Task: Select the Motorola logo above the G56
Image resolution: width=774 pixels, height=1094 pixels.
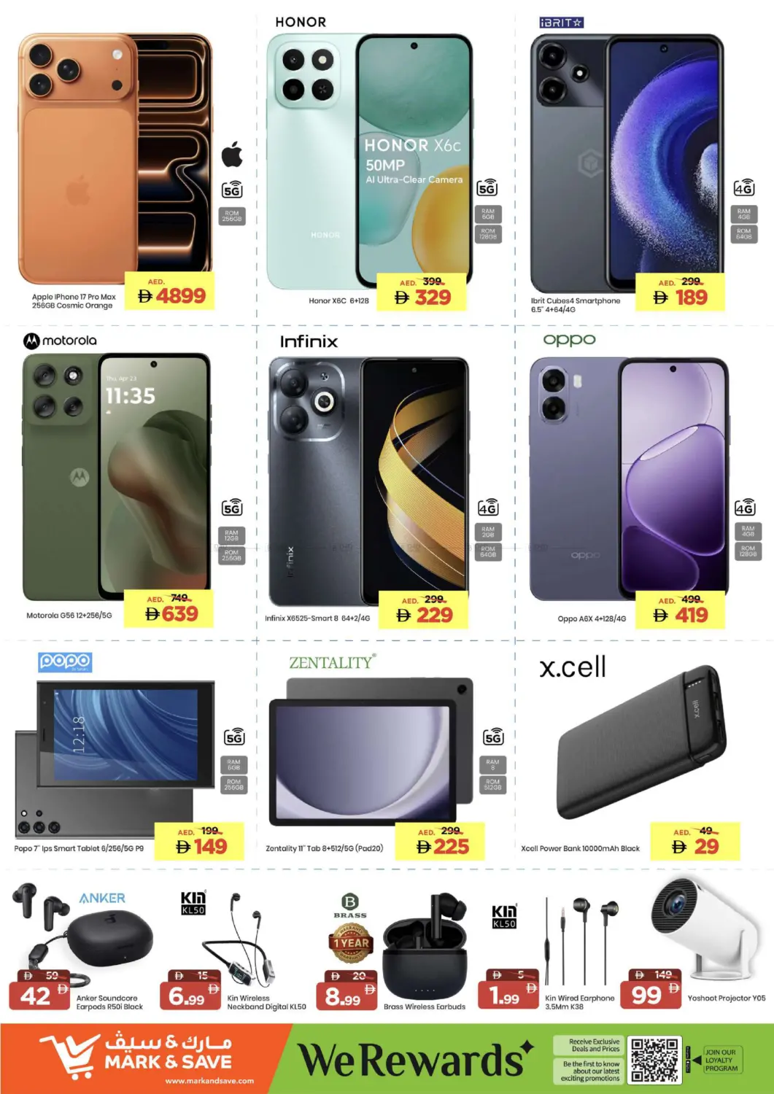Action: pyautogui.click(x=61, y=341)
